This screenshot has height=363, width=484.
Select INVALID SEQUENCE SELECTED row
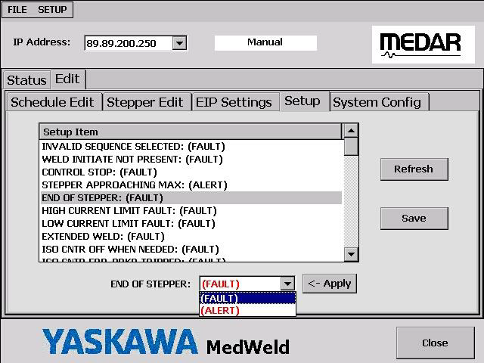click(191, 146)
